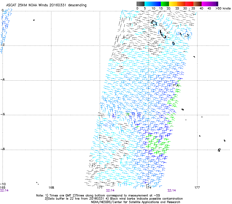
Task: Click the note line 'Data buffer is 22 hrs'
Action: (x=113, y=199)
